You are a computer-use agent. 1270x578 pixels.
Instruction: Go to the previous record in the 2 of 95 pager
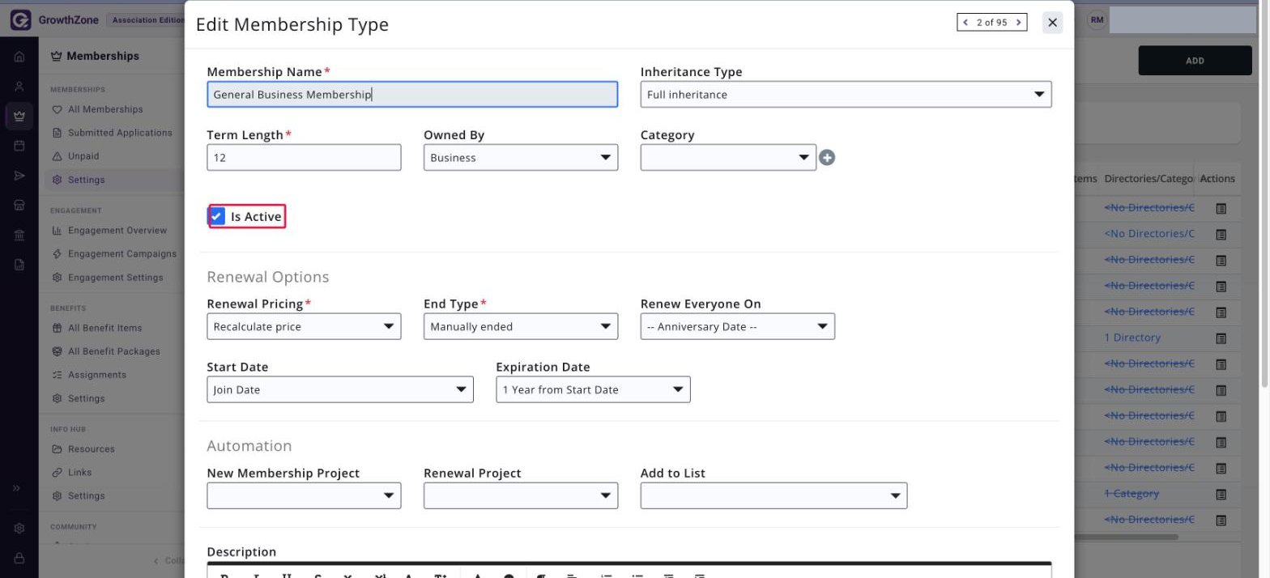pyautogui.click(x=965, y=23)
